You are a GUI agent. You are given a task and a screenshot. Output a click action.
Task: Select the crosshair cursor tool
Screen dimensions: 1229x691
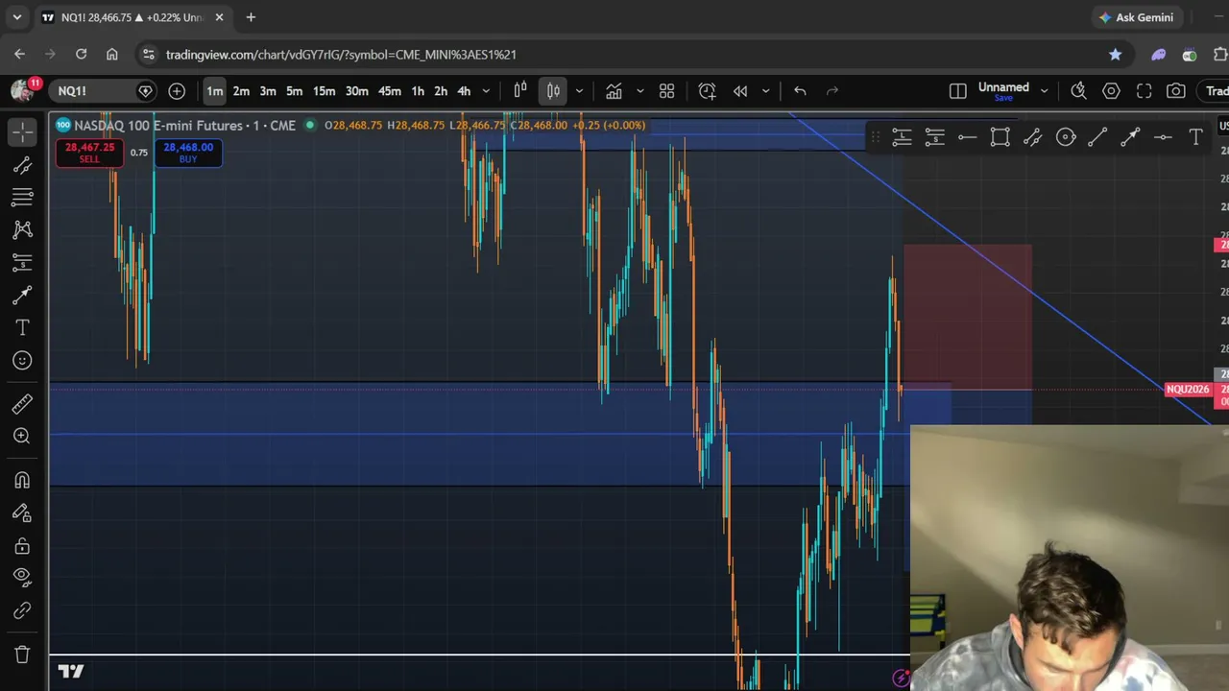click(22, 131)
